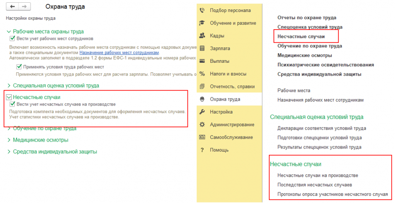
Task: Click the documents icon beside Отчетность, справки
Action: 202,87
